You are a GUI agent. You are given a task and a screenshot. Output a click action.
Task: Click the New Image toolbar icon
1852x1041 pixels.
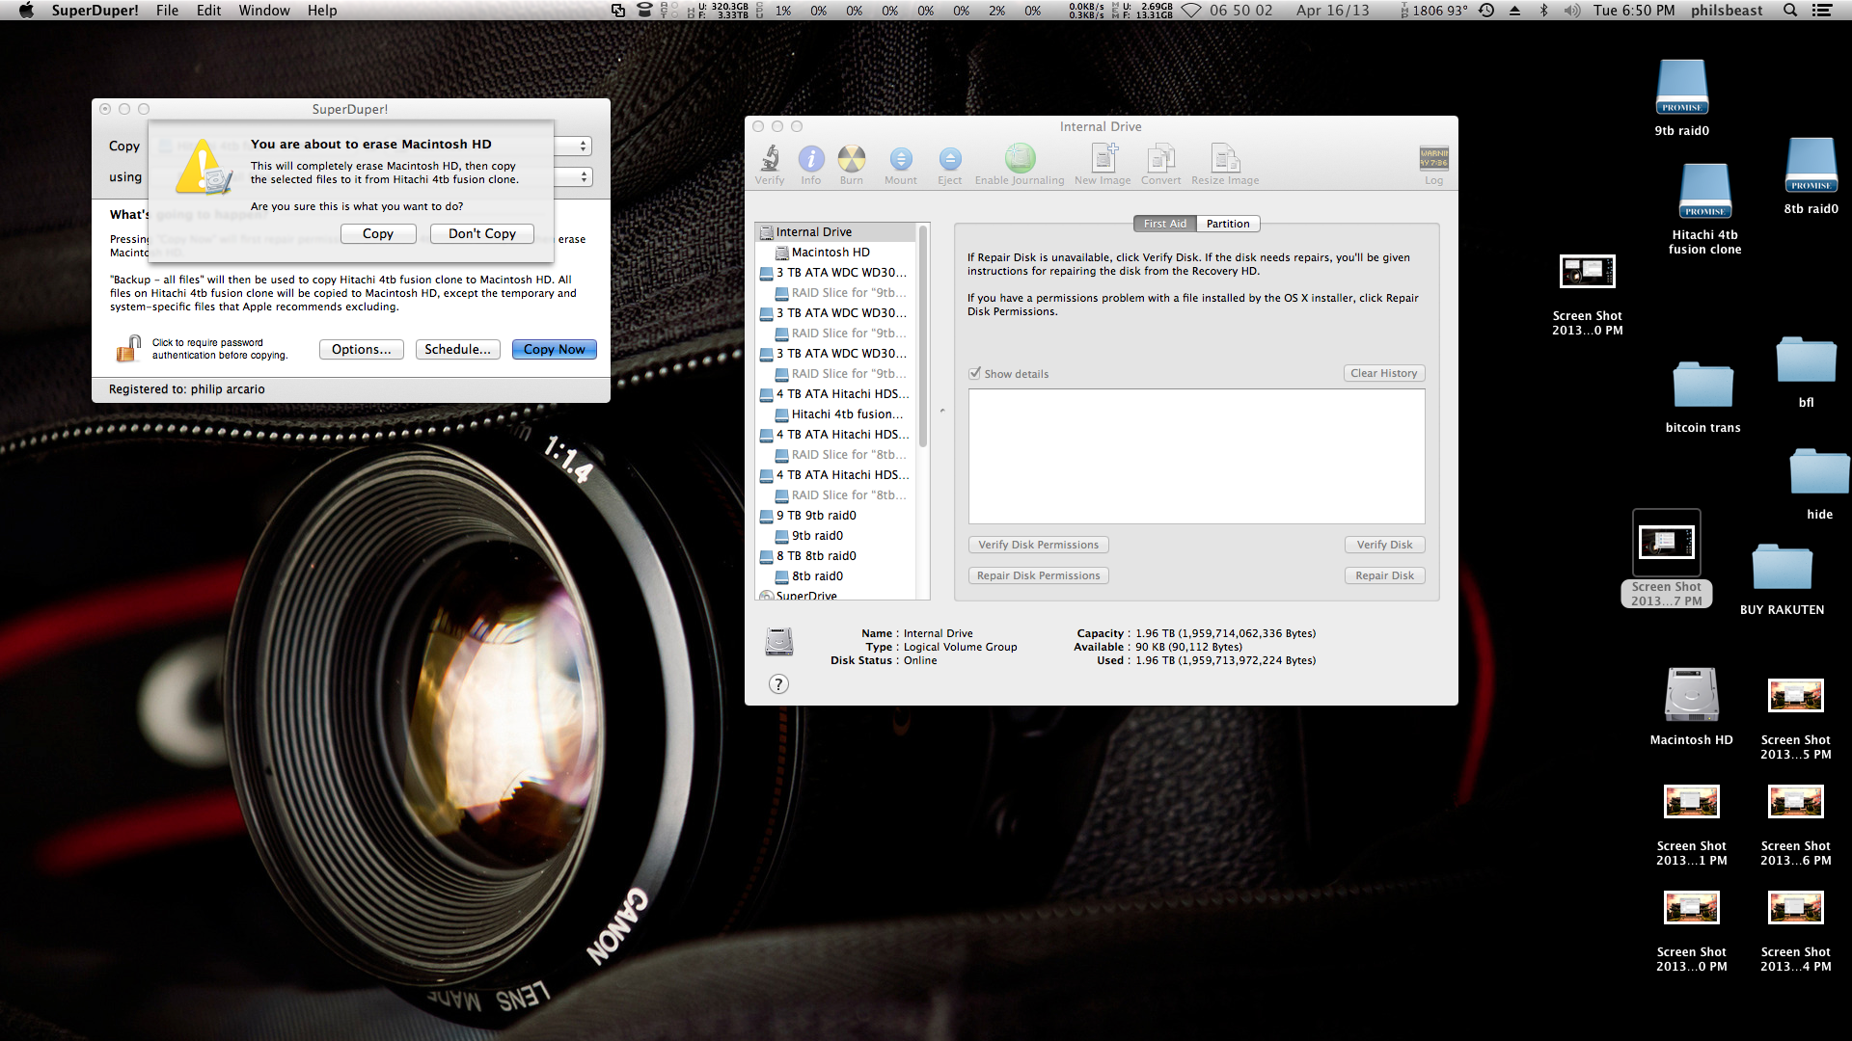click(x=1103, y=159)
